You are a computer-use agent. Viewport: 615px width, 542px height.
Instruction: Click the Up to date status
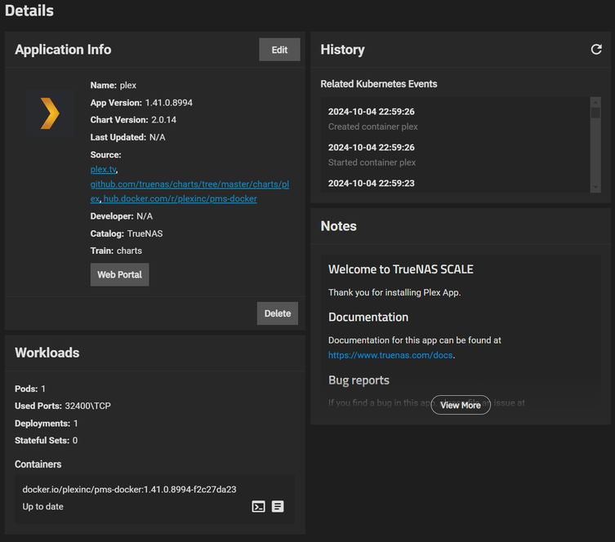42,507
